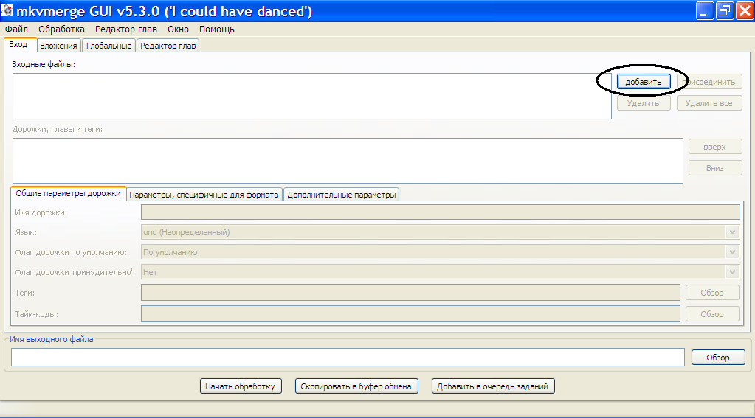This screenshot has width=755, height=418.
Task: Open the Обработка menu
Action: pyautogui.click(x=61, y=29)
